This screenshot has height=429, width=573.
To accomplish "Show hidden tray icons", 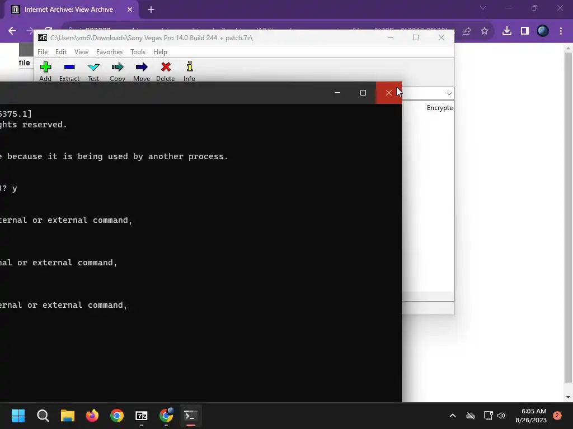I will point(452,416).
